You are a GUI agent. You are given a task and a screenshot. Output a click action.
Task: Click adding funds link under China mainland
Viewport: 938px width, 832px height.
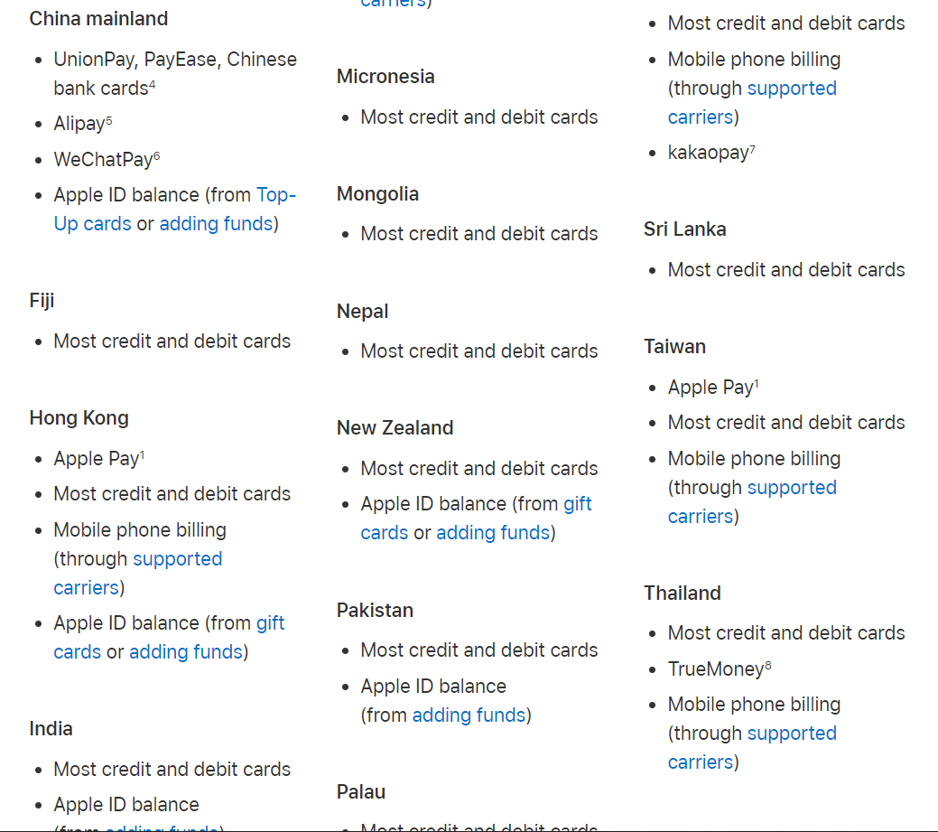click(x=216, y=224)
